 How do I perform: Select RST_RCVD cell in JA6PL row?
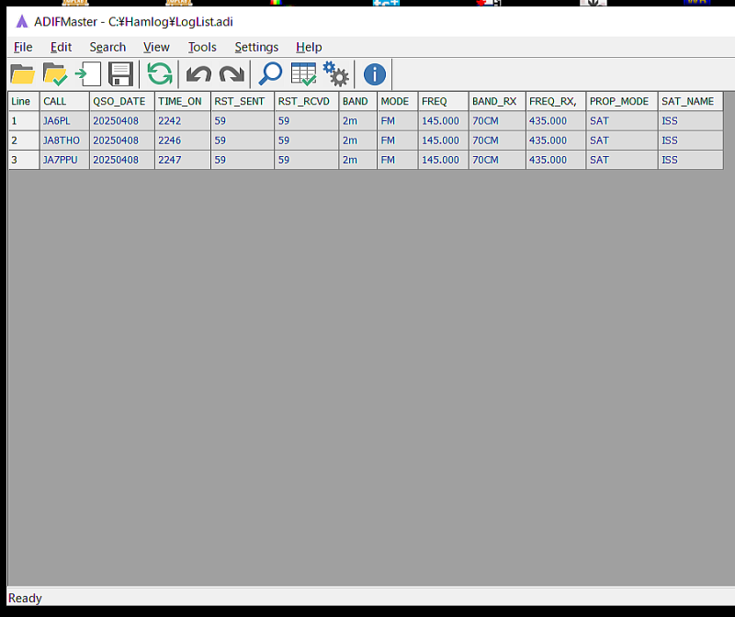[307, 121]
